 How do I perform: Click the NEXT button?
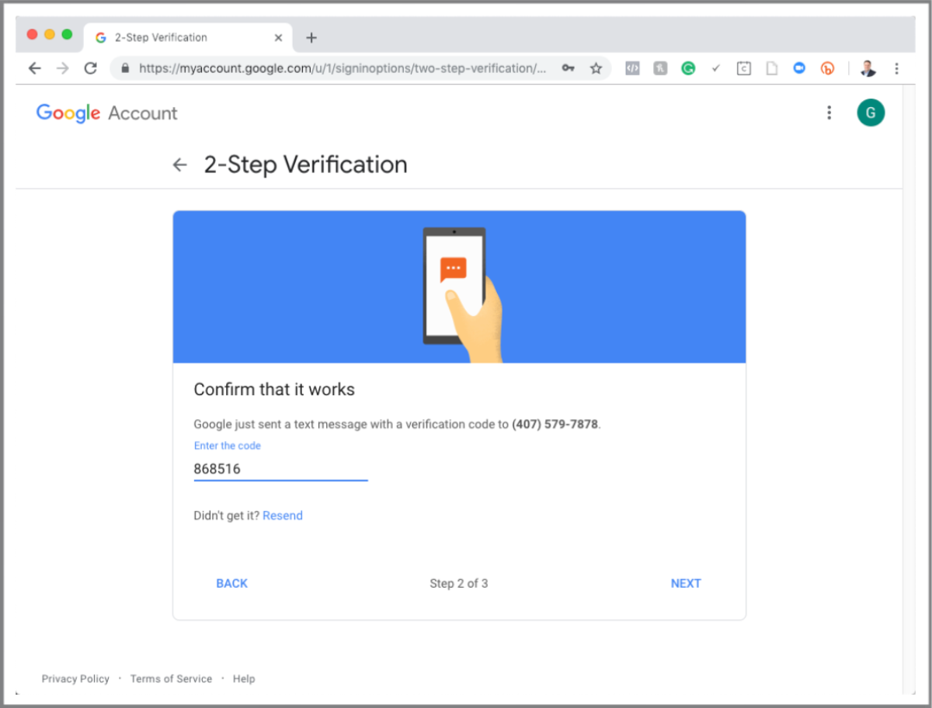686,584
